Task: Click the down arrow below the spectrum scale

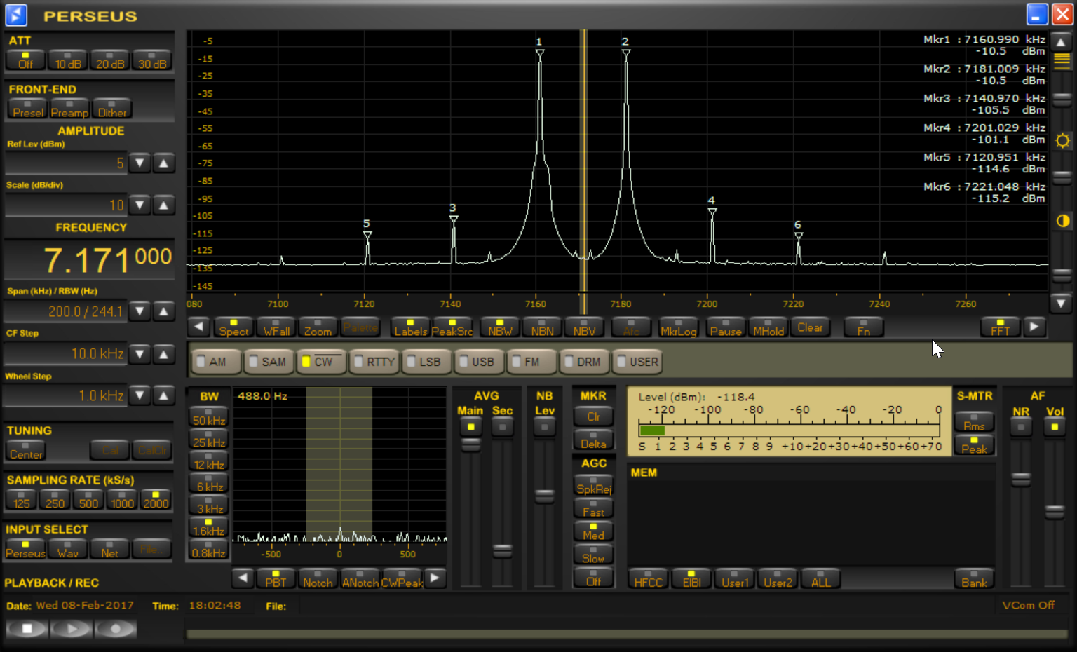Action: (1062, 304)
